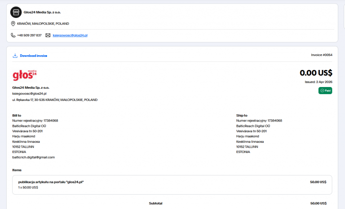Screen dimensions: 345x209
Task: Click Numer rejestracyjny under Bill to
Action: tap(35, 121)
